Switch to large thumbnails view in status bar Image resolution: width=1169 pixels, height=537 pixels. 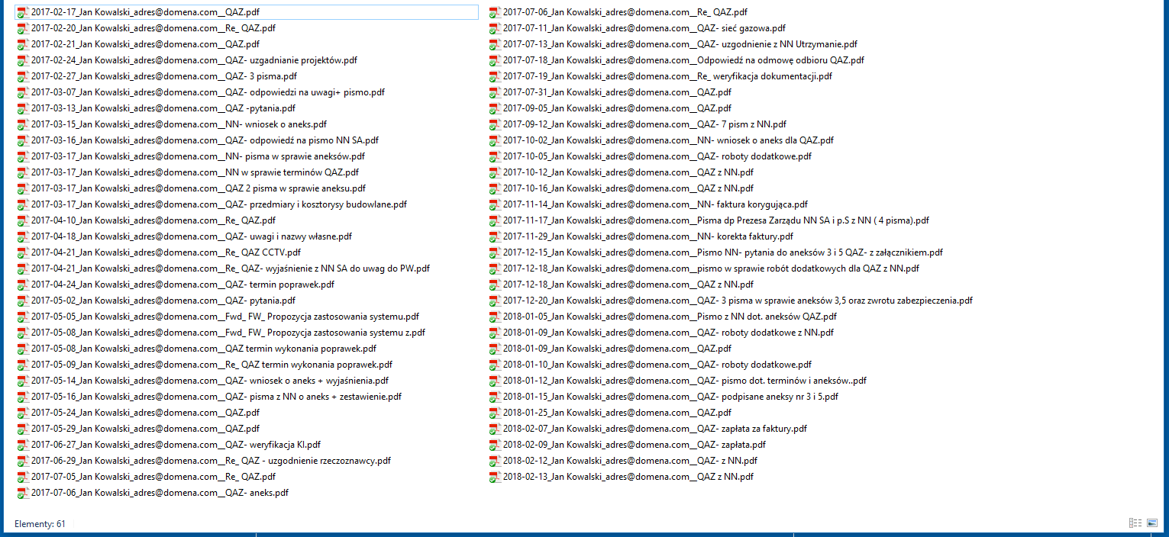1152,523
